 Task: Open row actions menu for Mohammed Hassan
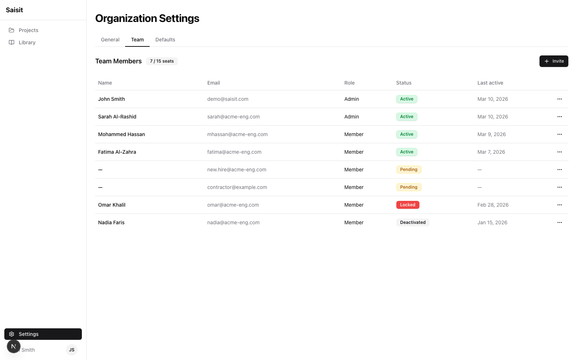point(560,134)
